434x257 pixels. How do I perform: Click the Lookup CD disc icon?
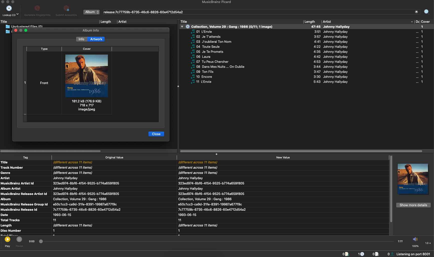coord(9,9)
